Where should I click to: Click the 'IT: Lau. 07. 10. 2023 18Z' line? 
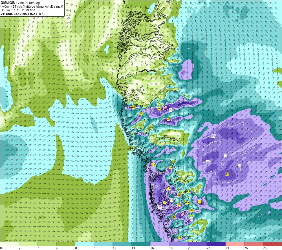click(x=18, y=10)
